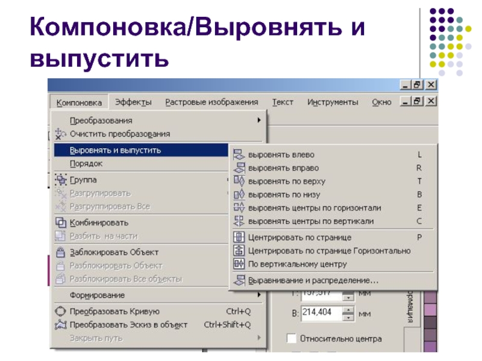
Task: Decrease the B value with the down spinner
Action: coord(348,318)
